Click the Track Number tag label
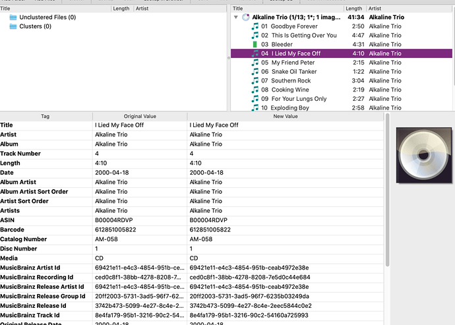The image size is (455, 325). (x=20, y=154)
